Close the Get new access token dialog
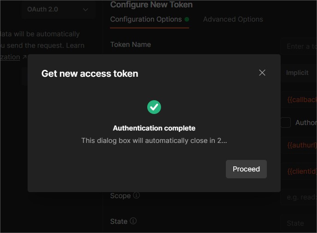 (x=262, y=73)
